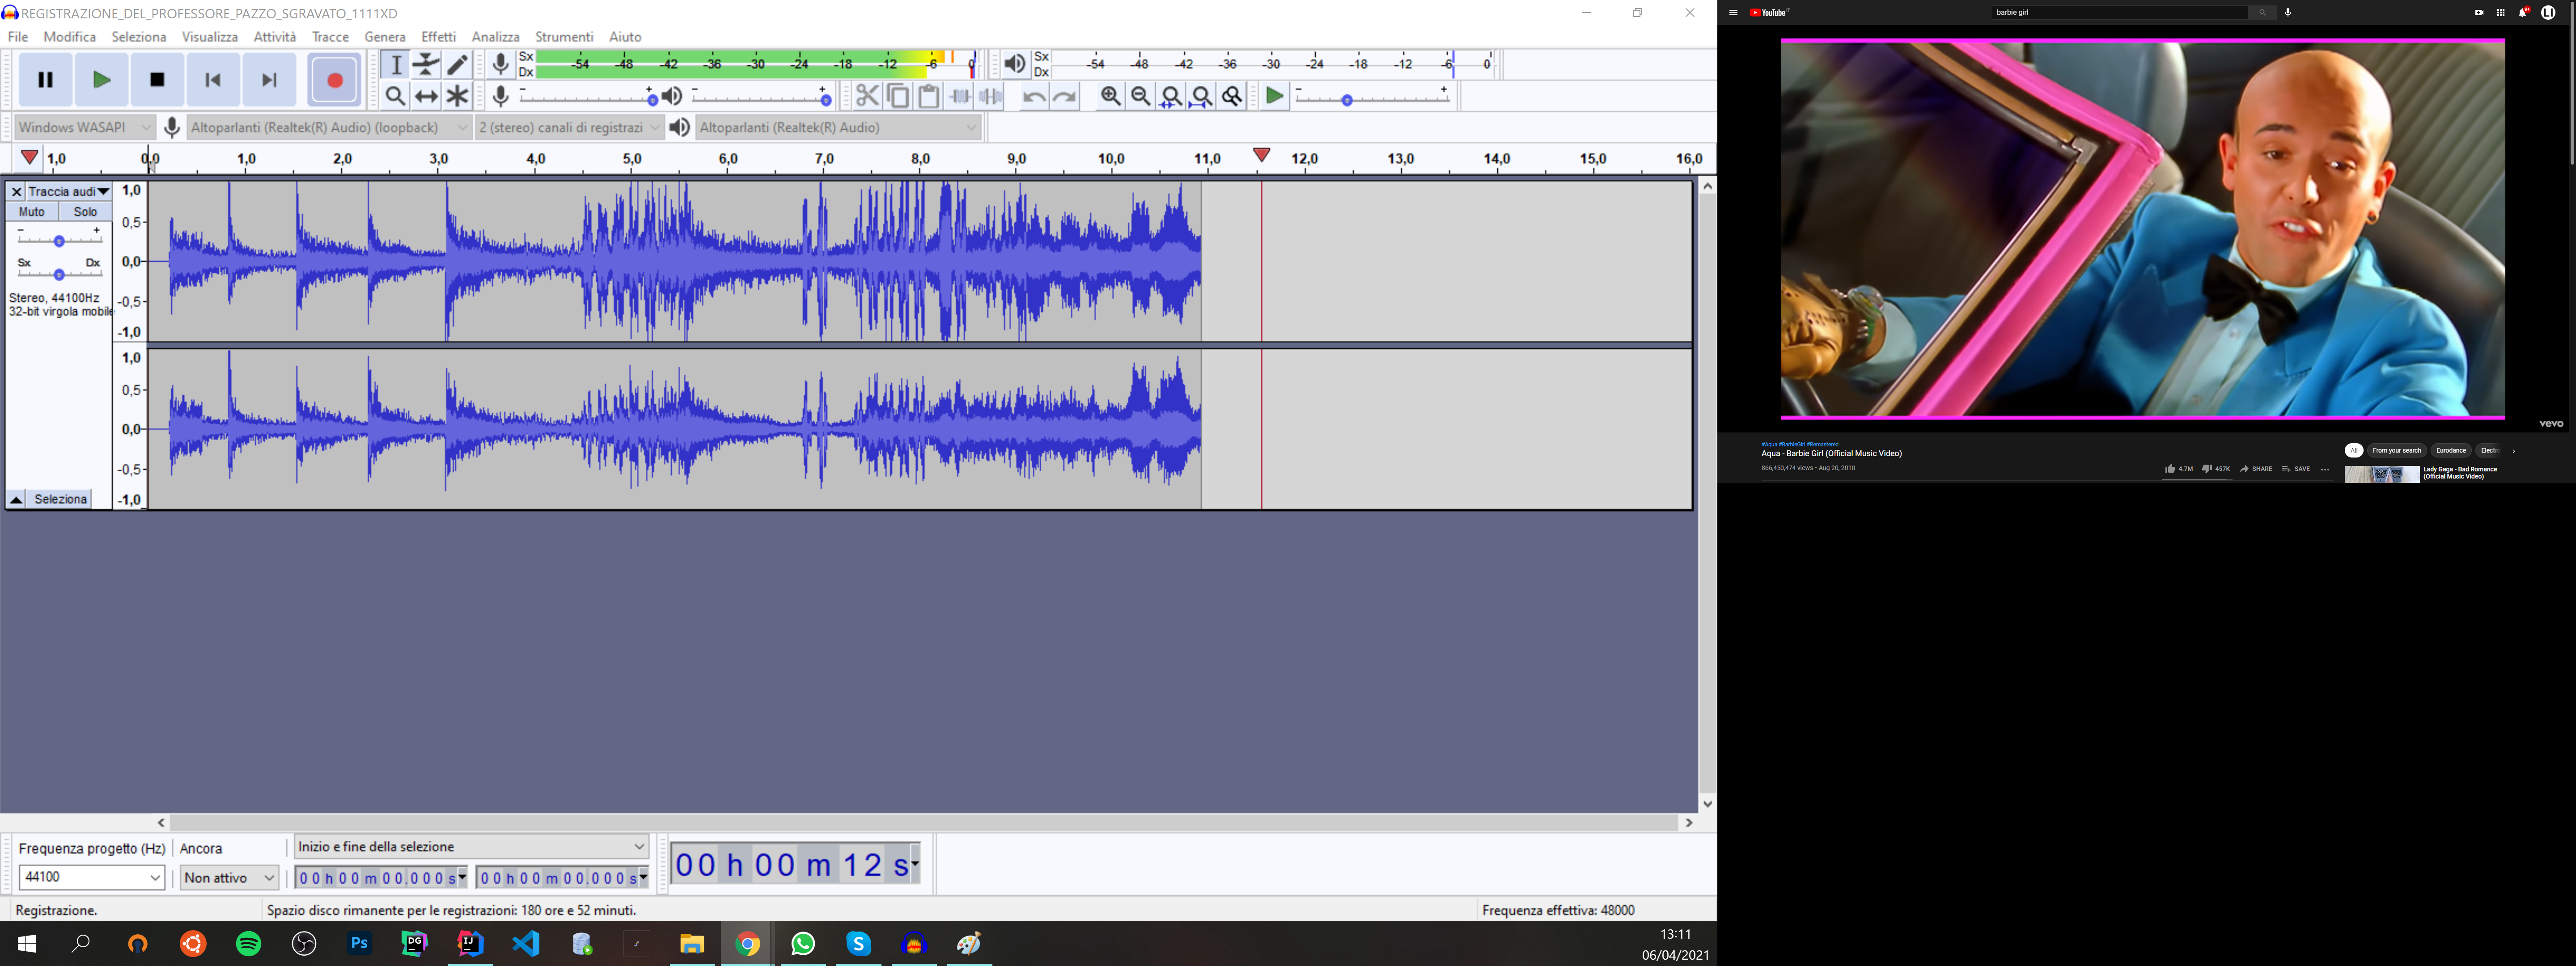Screen dimensions: 2576x966
Task: Click the Redo arrow icon
Action: pyautogui.click(x=1065, y=96)
